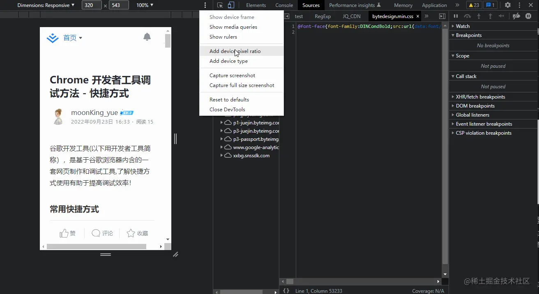
Task: Toggle Deactivate breakpoints
Action: (517, 16)
